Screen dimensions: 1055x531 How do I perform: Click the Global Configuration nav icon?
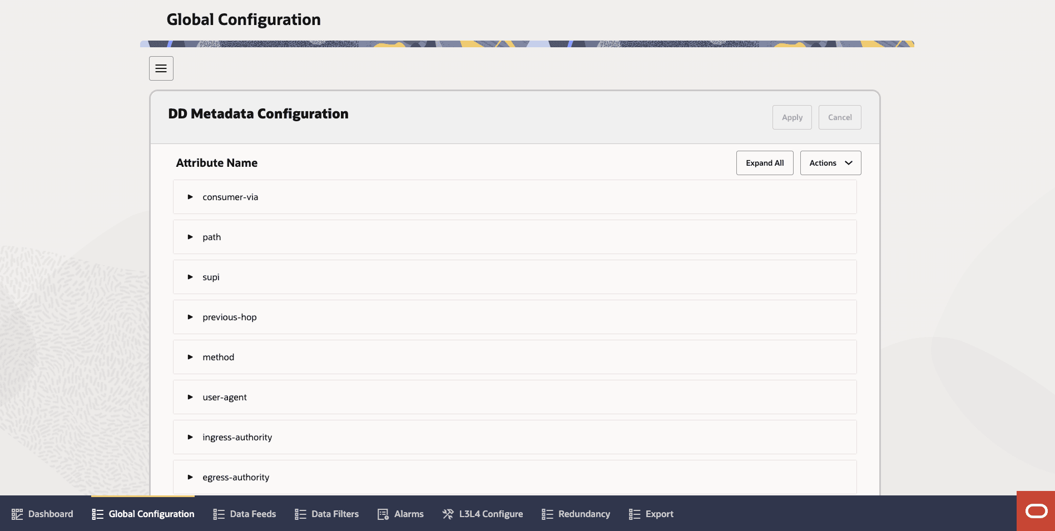click(x=98, y=514)
